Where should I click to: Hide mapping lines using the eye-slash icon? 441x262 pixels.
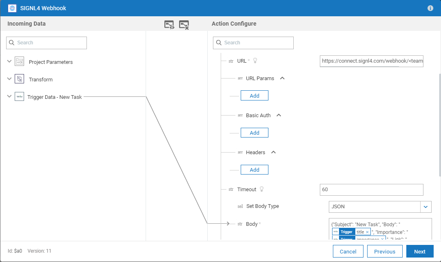point(169,25)
